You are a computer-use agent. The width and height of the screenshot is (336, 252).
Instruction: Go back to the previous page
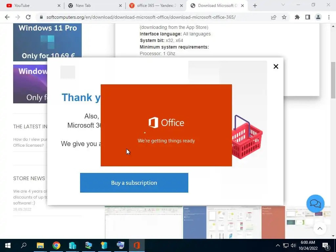click(7, 17)
